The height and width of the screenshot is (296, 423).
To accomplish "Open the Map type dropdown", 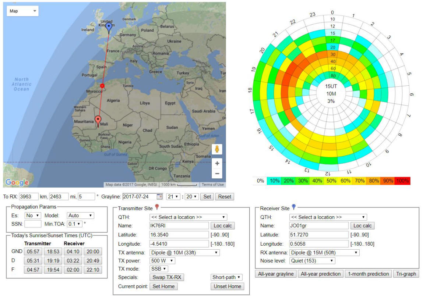I will (x=23, y=11).
